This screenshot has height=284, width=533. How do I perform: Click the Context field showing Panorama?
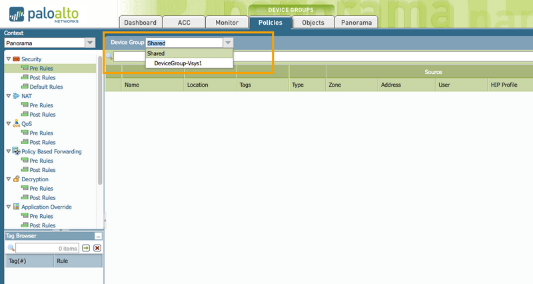(45, 43)
